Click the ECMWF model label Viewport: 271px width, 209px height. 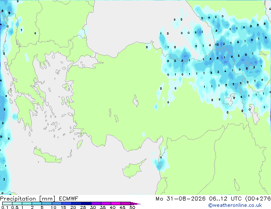(x=69, y=199)
